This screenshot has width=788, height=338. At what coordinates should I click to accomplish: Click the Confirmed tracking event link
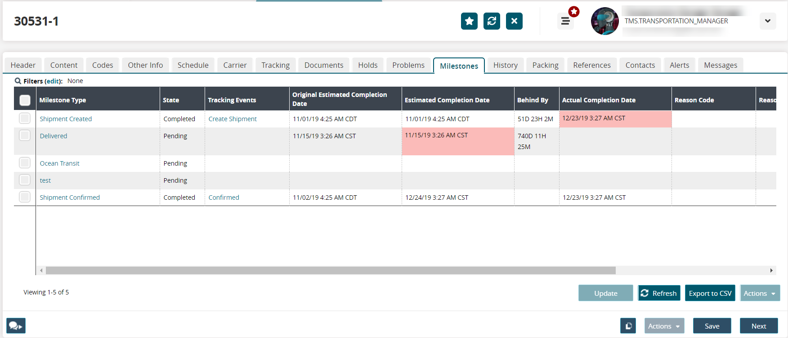coord(224,198)
